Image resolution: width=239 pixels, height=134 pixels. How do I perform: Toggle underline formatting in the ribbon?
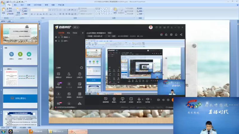coord(38,14)
